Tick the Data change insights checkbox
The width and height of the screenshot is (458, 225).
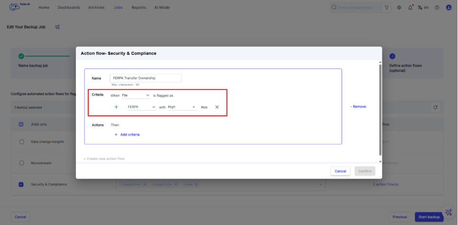coord(22,142)
